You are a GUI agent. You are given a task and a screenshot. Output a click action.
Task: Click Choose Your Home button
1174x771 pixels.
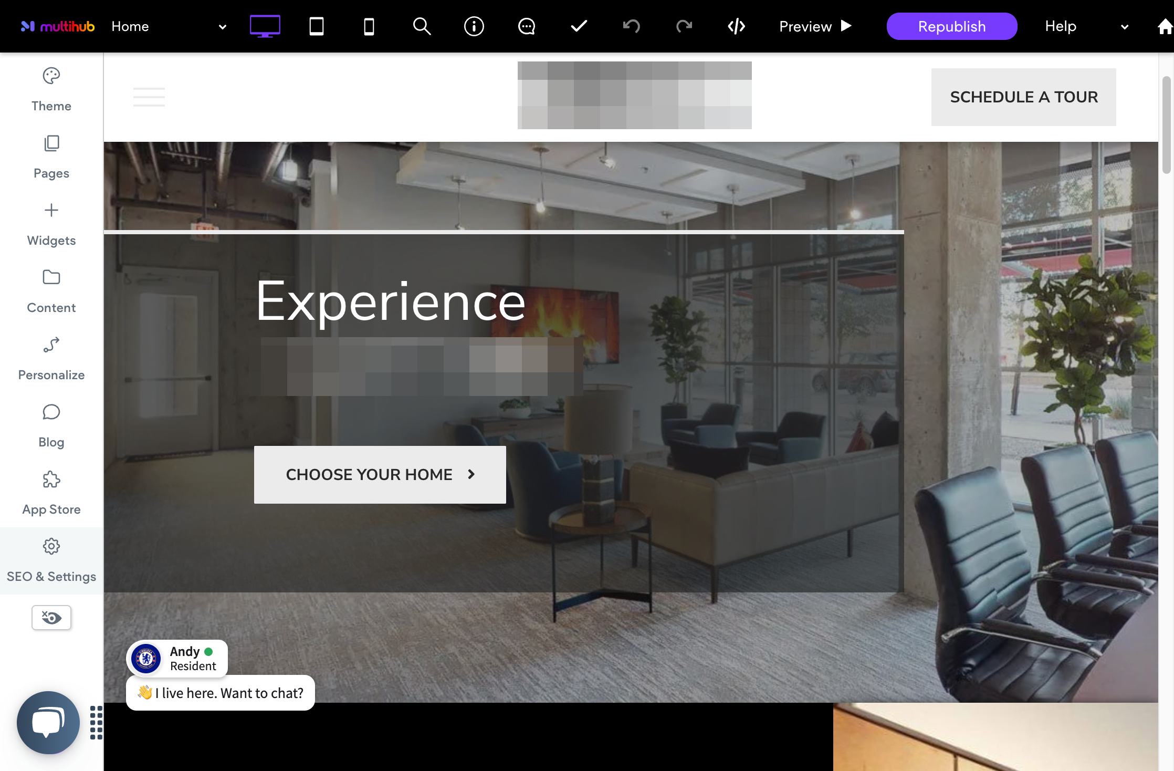(380, 475)
